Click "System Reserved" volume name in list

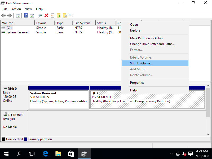[x=17, y=32]
